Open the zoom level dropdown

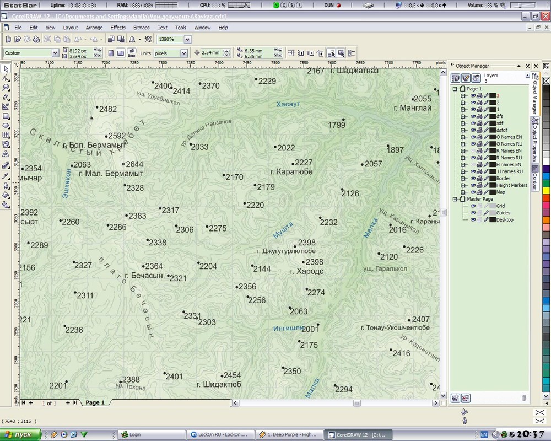pos(187,40)
